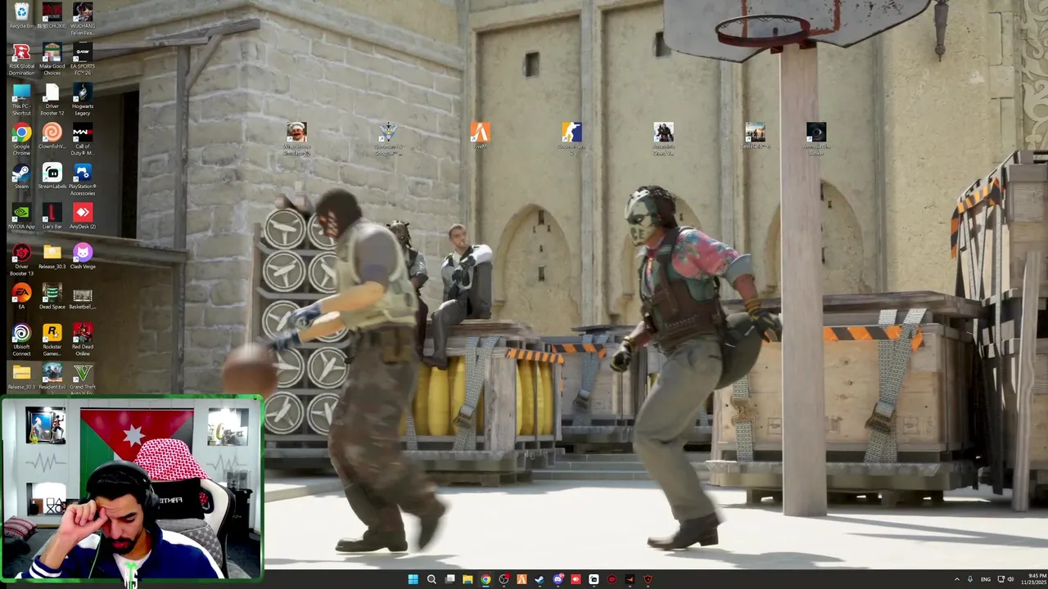Launch AnyDesk (2) desktop shortcut

click(x=82, y=217)
